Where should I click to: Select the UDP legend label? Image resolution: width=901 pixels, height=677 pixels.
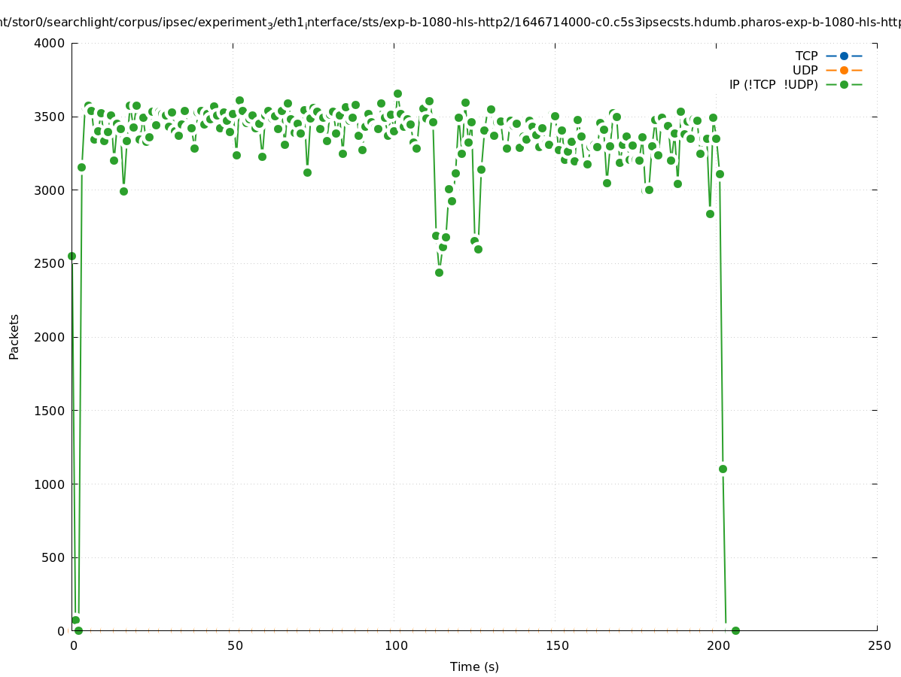[x=805, y=70]
